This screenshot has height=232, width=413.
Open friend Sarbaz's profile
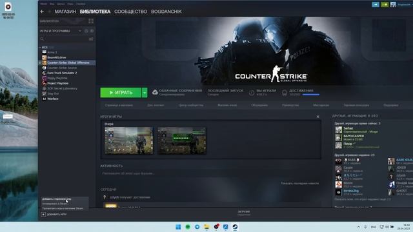click(348, 128)
